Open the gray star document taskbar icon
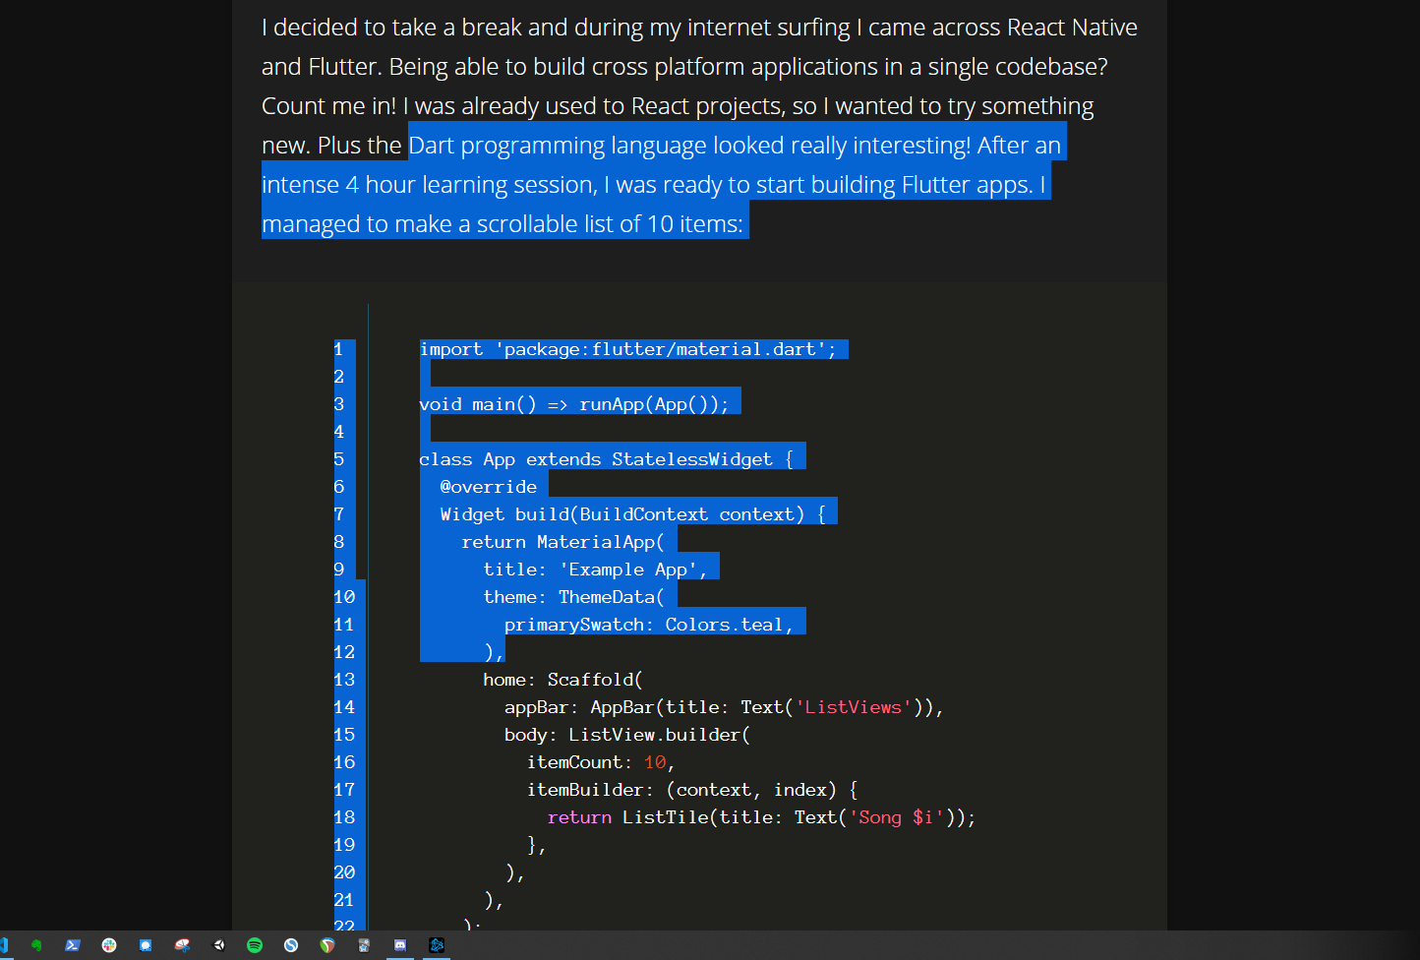Viewport: 1420px width, 960px height. pyautogui.click(x=364, y=945)
